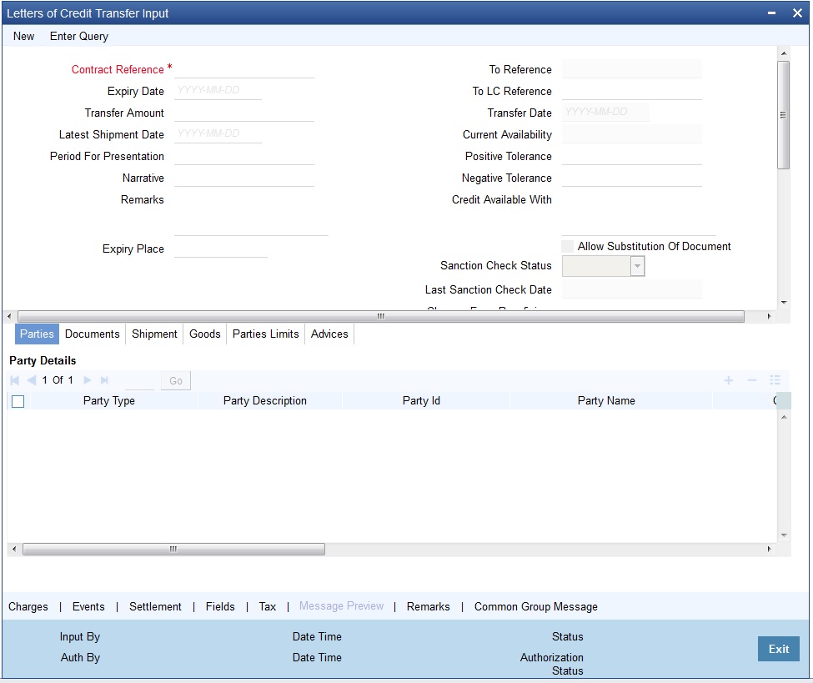This screenshot has width=813, height=683.
Task: Click Enter Query in the toolbar
Action: [x=79, y=37]
